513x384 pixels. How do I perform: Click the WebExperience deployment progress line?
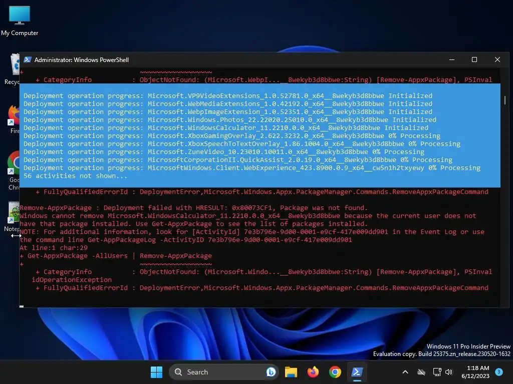252,167
